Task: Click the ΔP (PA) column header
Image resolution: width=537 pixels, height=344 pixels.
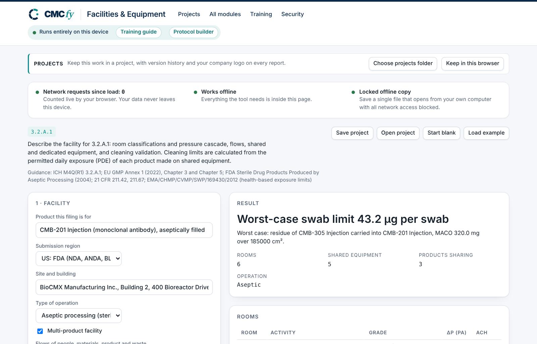Action: click(x=456, y=333)
